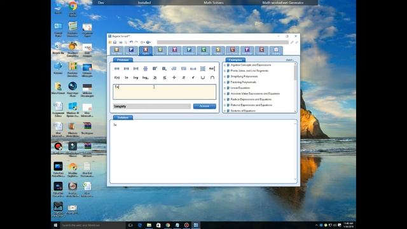Open a file with the toolbar folder icon
This screenshot has height=229, width=407.
pyautogui.click(x=110, y=43)
